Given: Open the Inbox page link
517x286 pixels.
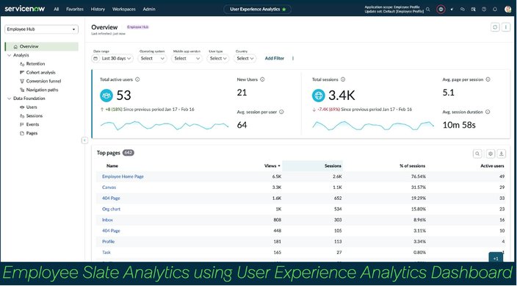Looking at the screenshot, I should 107,220.
